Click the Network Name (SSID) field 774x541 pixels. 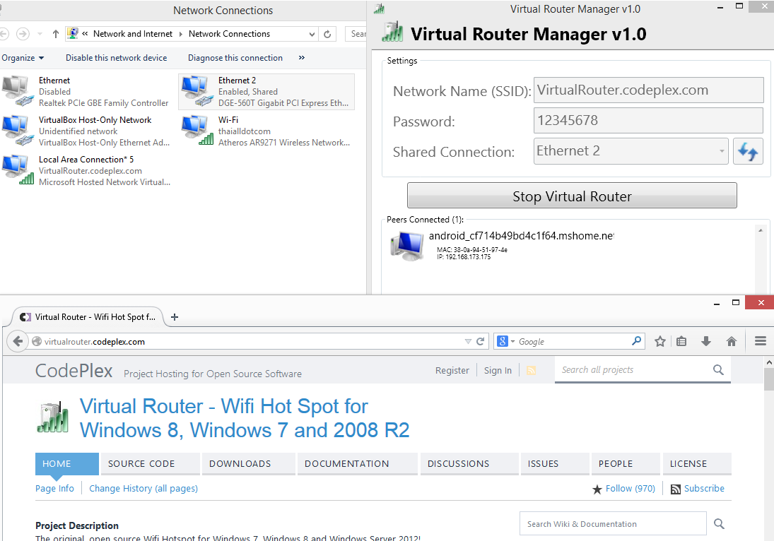[x=647, y=90]
